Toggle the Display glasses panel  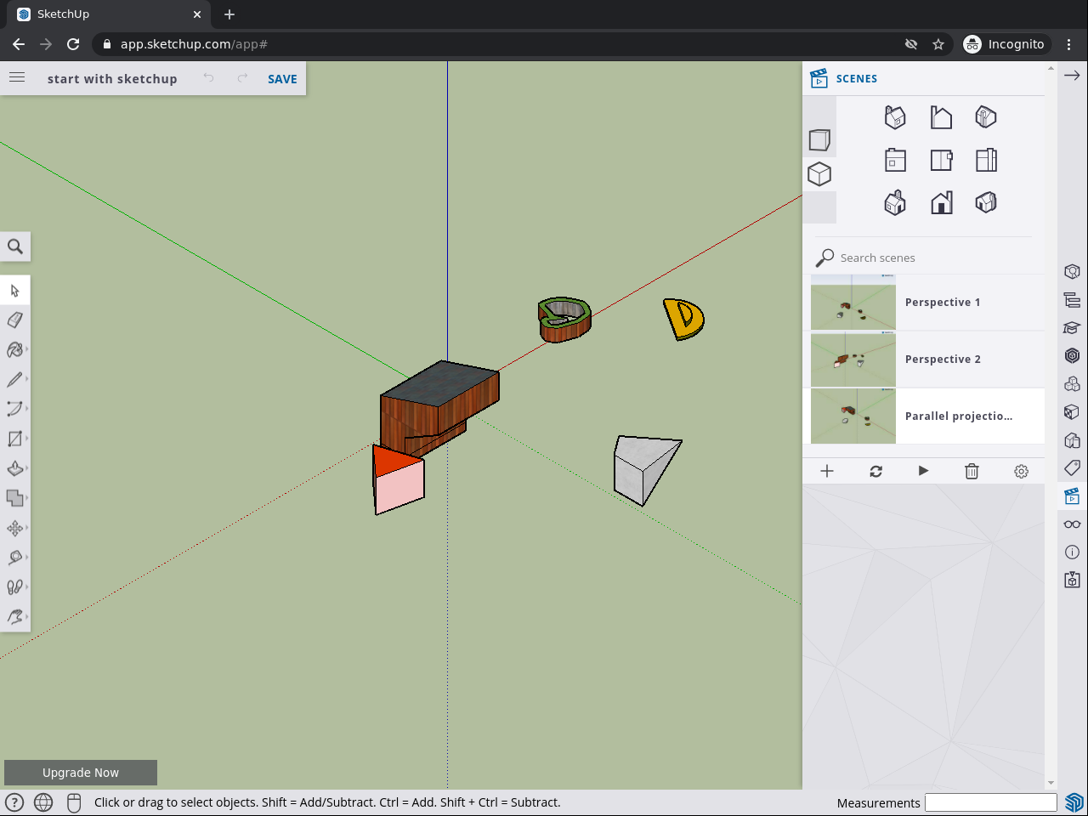[x=1072, y=524]
